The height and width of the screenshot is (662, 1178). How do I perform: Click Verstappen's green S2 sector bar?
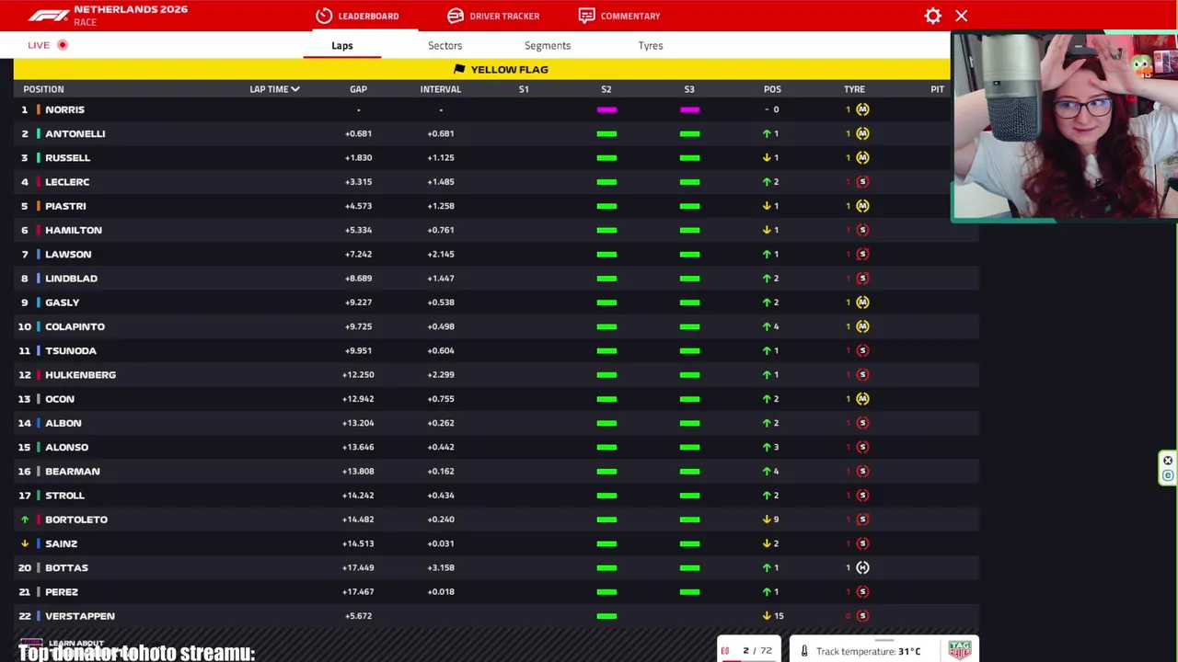pos(606,616)
